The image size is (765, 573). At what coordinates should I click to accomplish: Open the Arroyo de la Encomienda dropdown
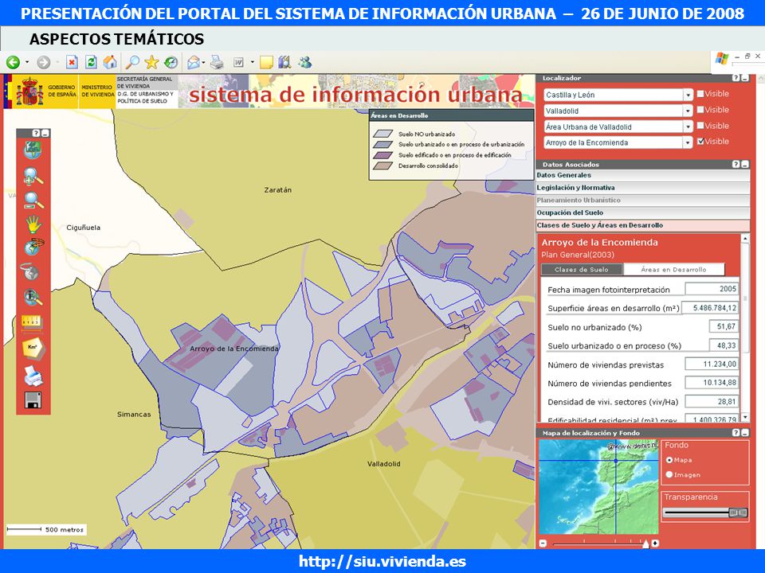tap(688, 142)
